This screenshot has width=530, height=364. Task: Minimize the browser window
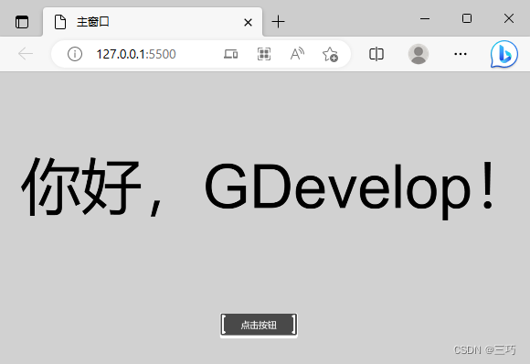[x=425, y=18]
